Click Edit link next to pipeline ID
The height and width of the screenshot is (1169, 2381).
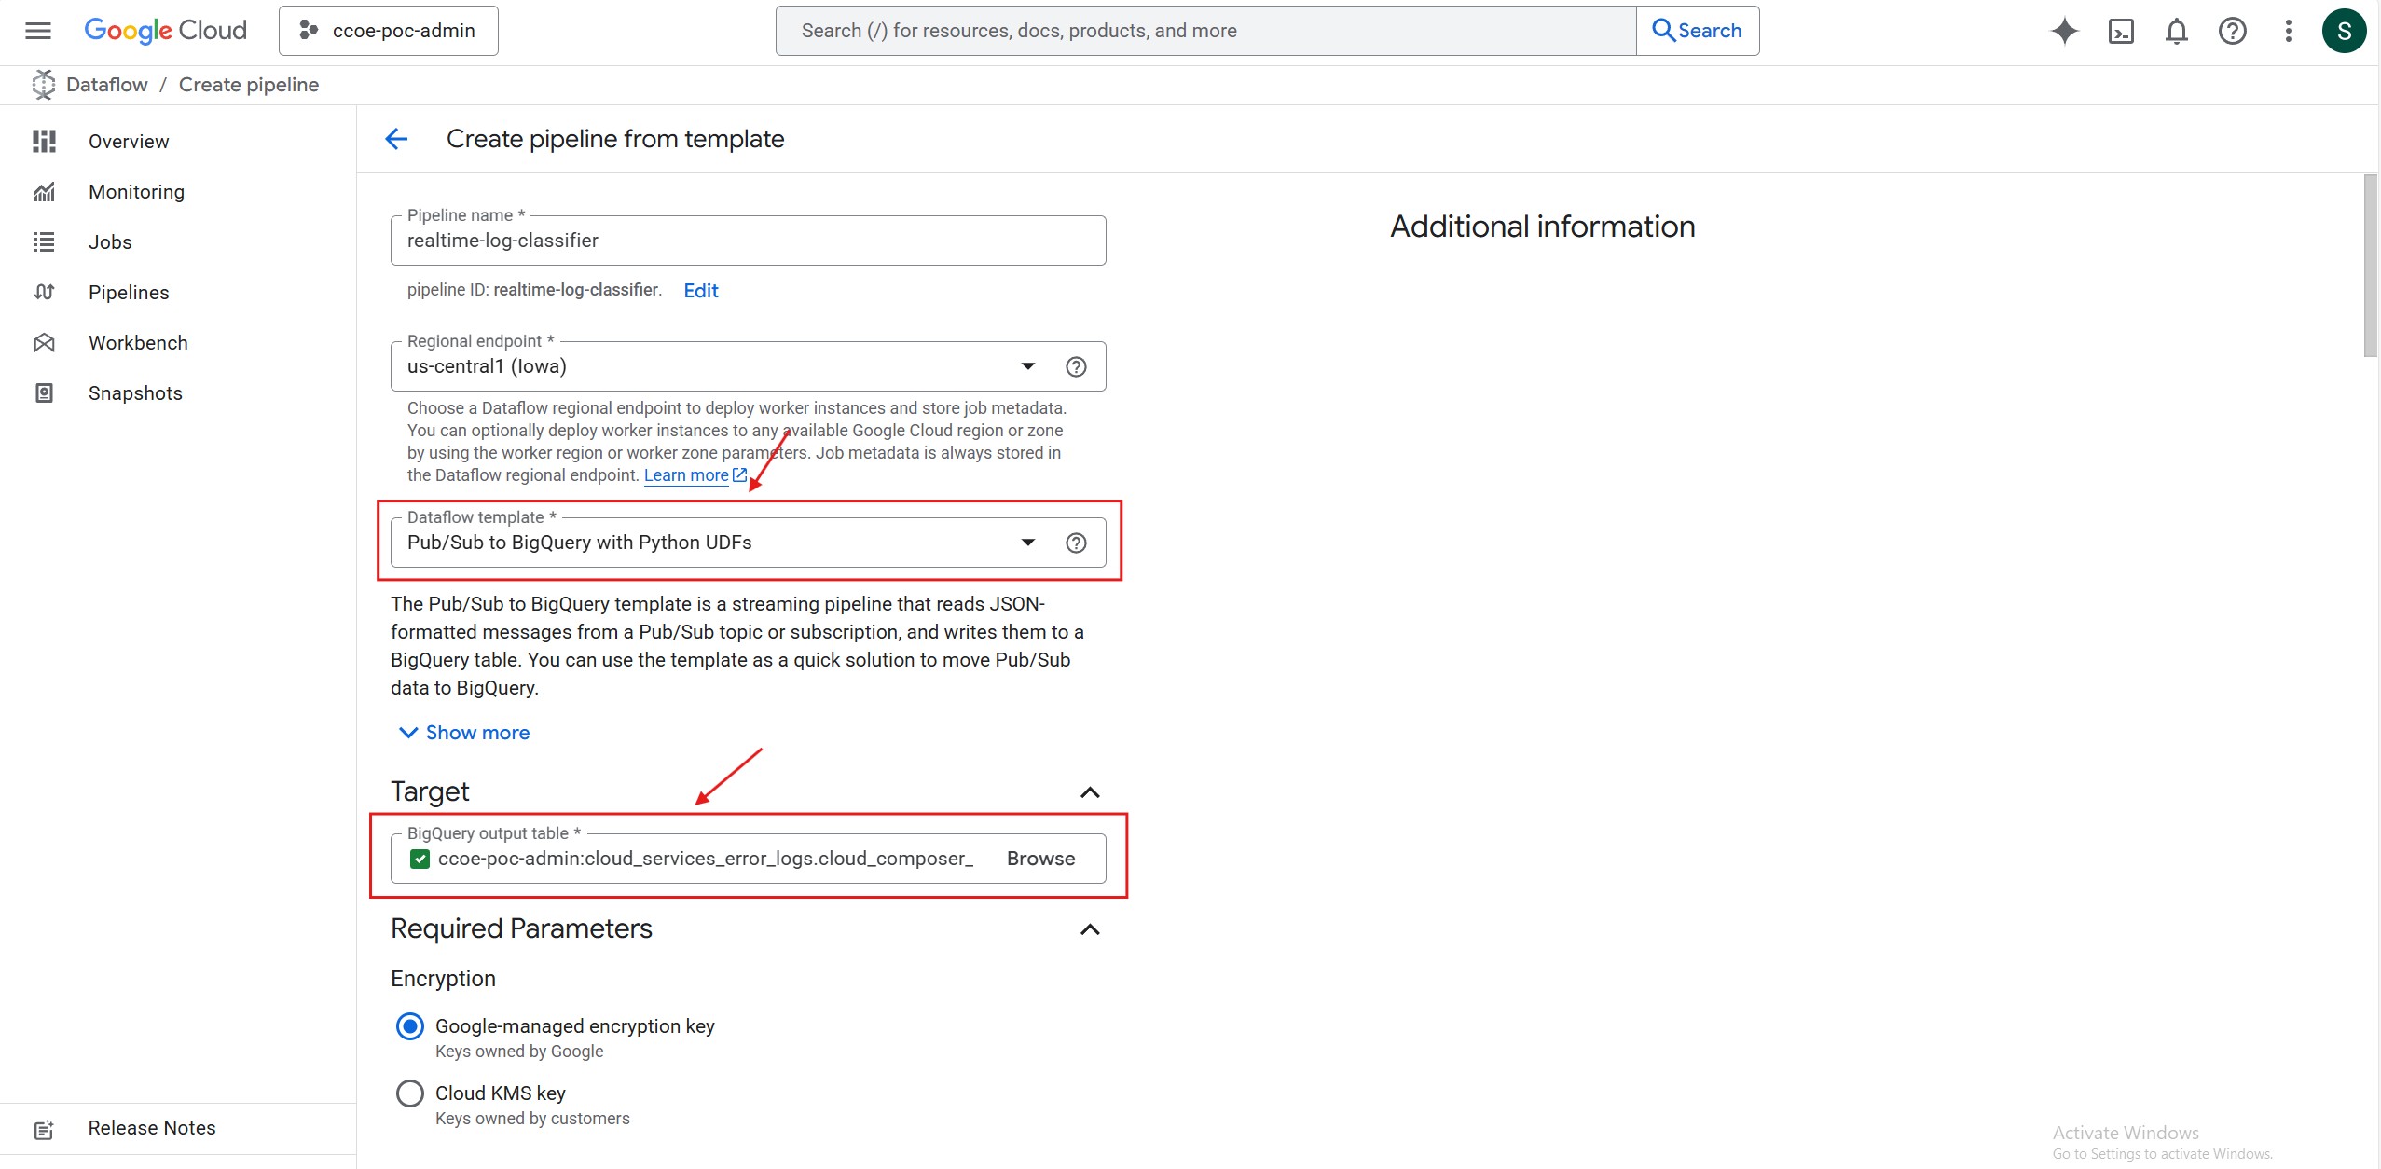(700, 291)
